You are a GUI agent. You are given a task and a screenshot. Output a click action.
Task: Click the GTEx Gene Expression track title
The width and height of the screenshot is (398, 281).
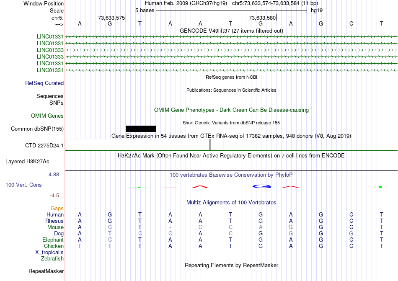click(231, 136)
